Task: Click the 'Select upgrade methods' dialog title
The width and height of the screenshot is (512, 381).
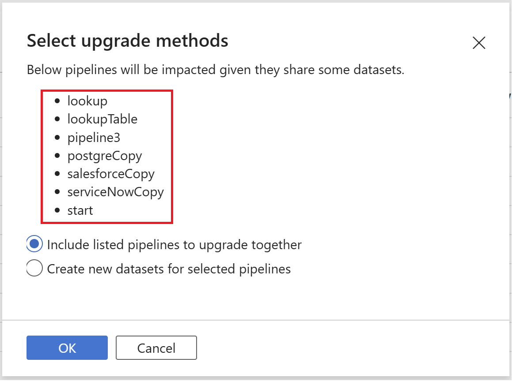Action: point(128,41)
